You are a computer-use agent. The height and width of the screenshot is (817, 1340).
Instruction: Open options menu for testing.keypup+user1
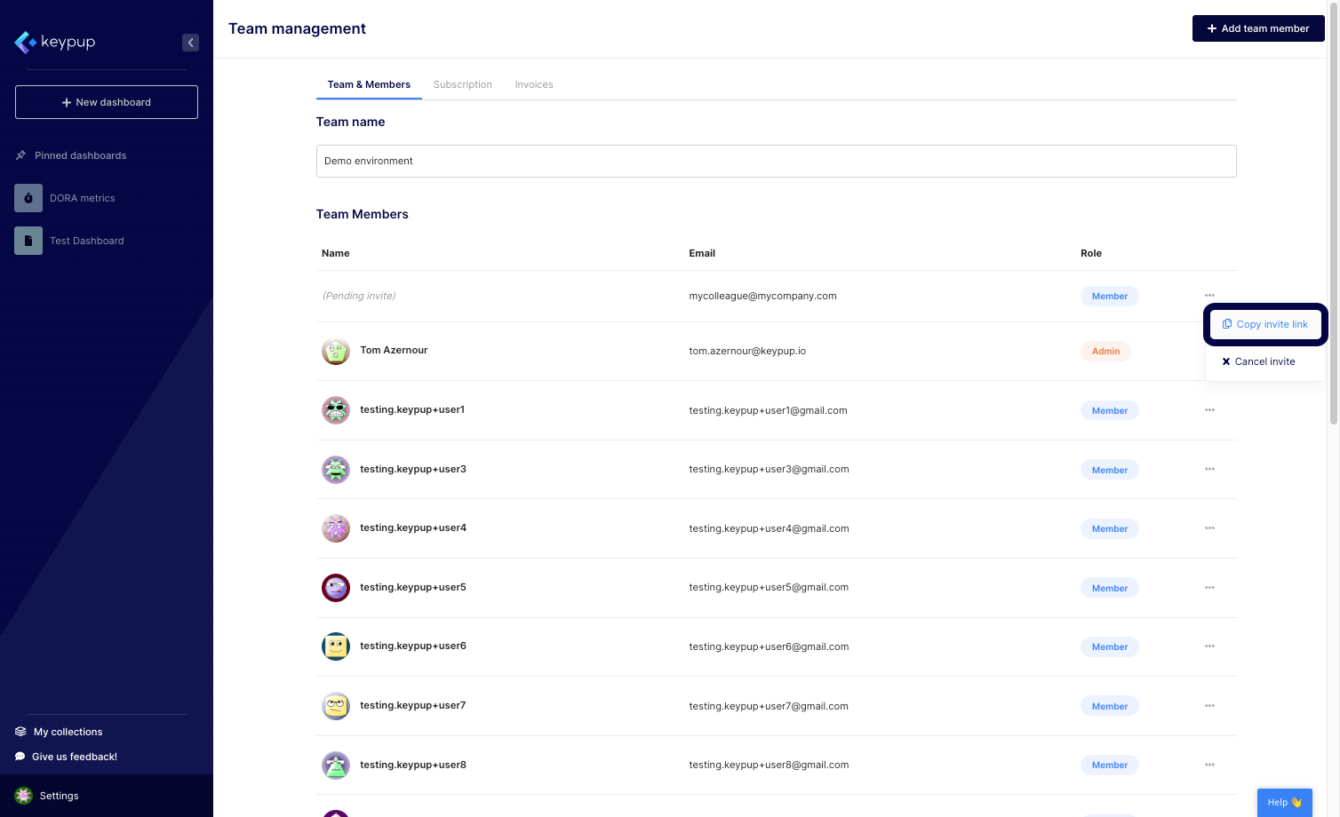click(x=1209, y=410)
